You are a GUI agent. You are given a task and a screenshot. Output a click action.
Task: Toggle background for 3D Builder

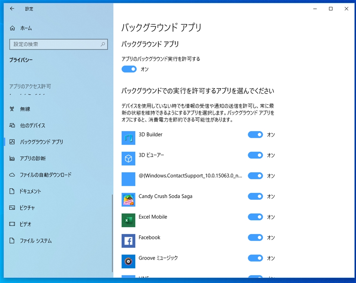tap(255, 135)
